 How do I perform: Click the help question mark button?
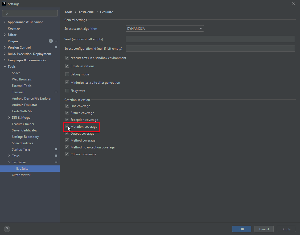[7, 229]
